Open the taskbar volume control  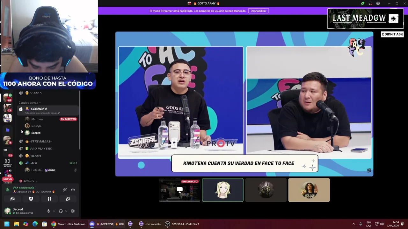pyautogui.click(x=382, y=224)
